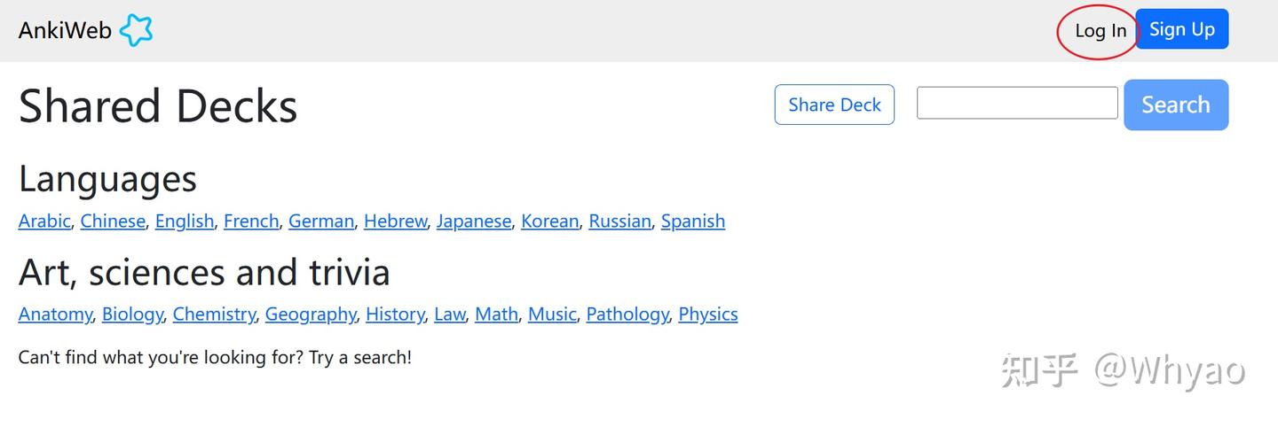Open the Korean decks link
Image resolution: width=1278 pixels, height=427 pixels.
click(x=549, y=221)
